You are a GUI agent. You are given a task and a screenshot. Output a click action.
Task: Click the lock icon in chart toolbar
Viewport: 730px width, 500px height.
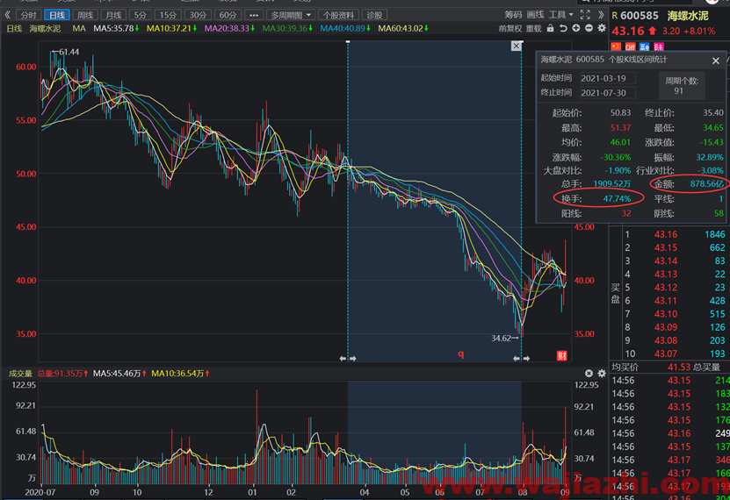(x=550, y=28)
